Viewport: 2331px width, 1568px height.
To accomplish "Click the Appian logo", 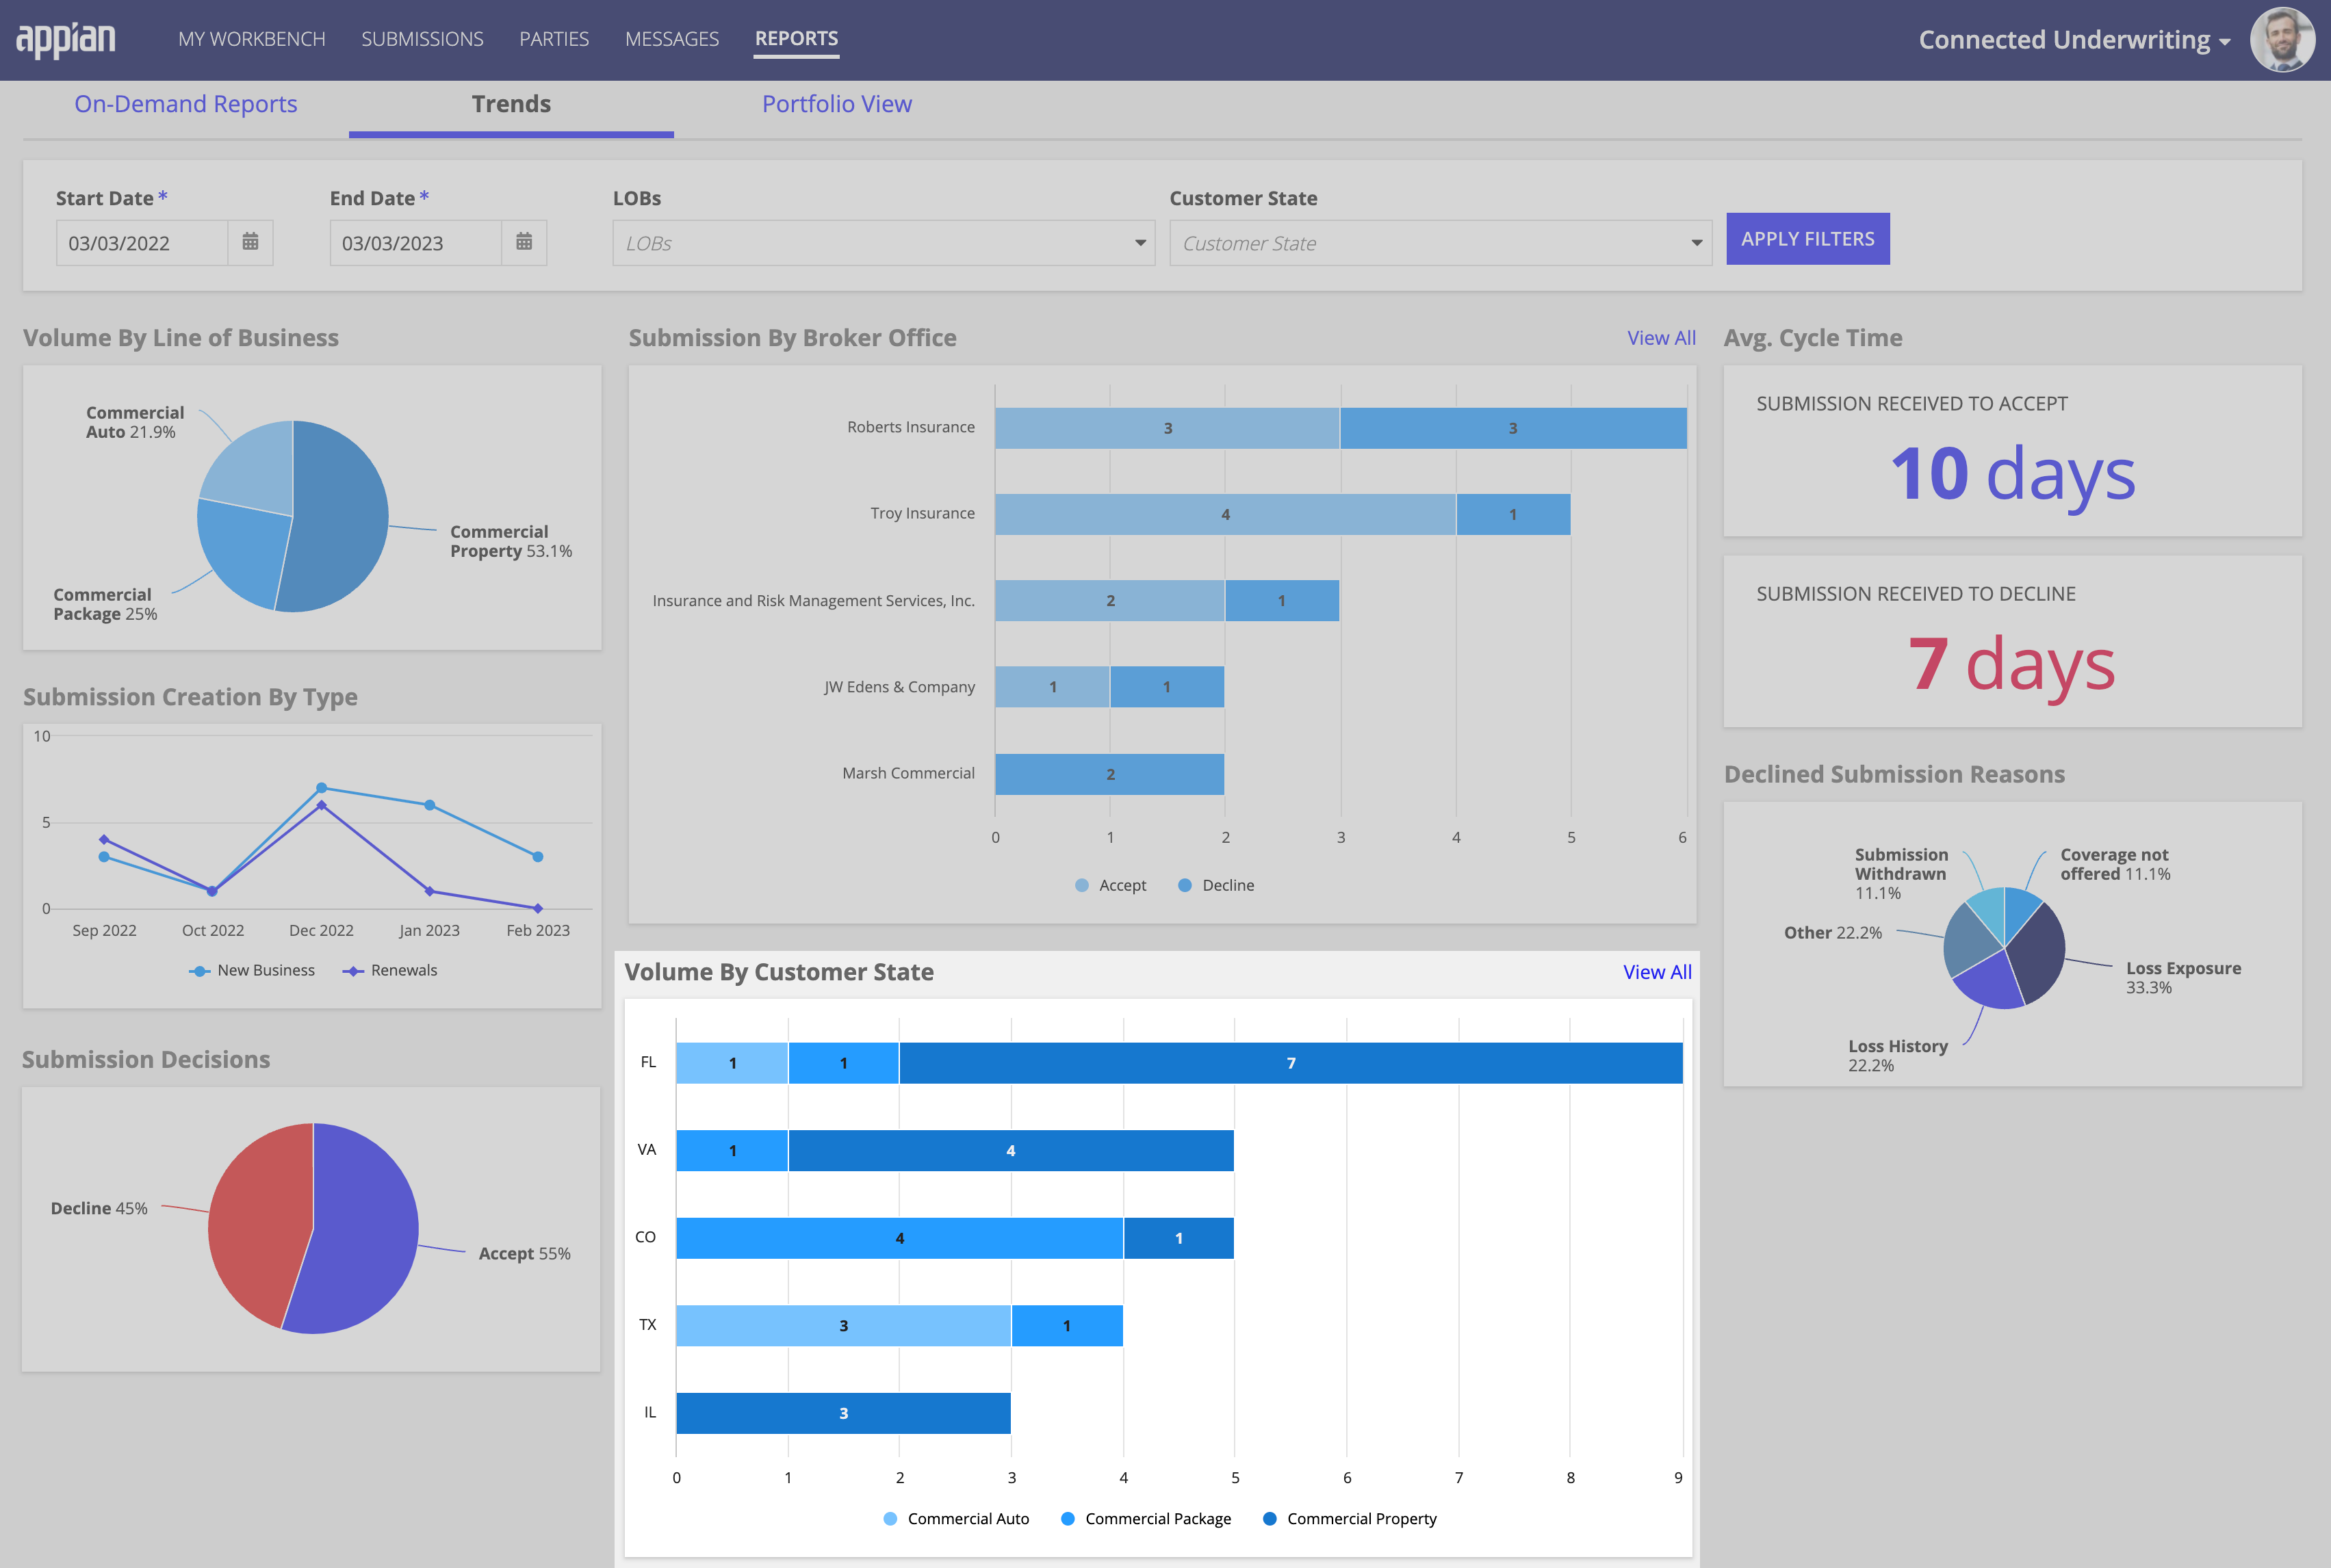I will click(x=66, y=39).
